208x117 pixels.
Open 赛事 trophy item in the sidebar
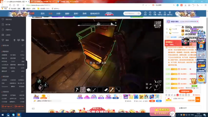pyautogui.click(x=5, y=40)
